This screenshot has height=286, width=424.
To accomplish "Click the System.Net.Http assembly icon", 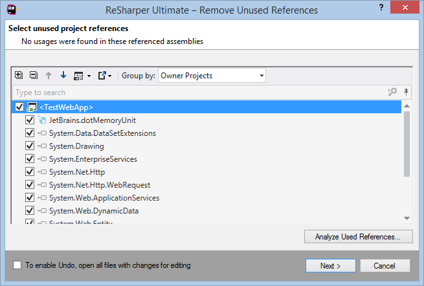I will click(42, 172).
